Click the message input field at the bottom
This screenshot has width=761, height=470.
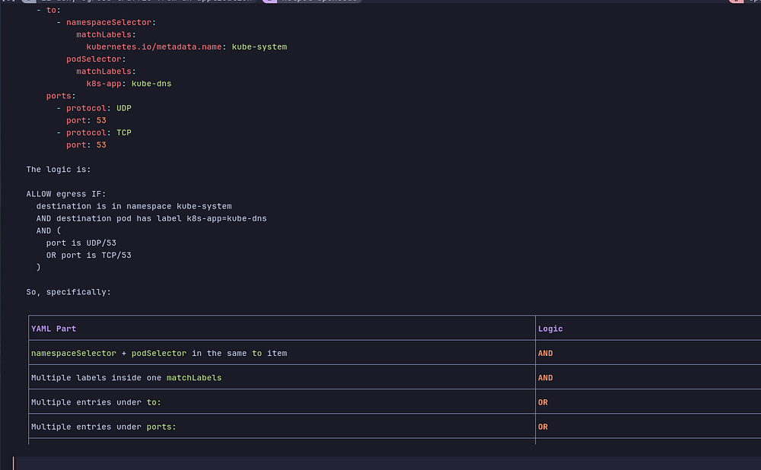(x=387, y=463)
